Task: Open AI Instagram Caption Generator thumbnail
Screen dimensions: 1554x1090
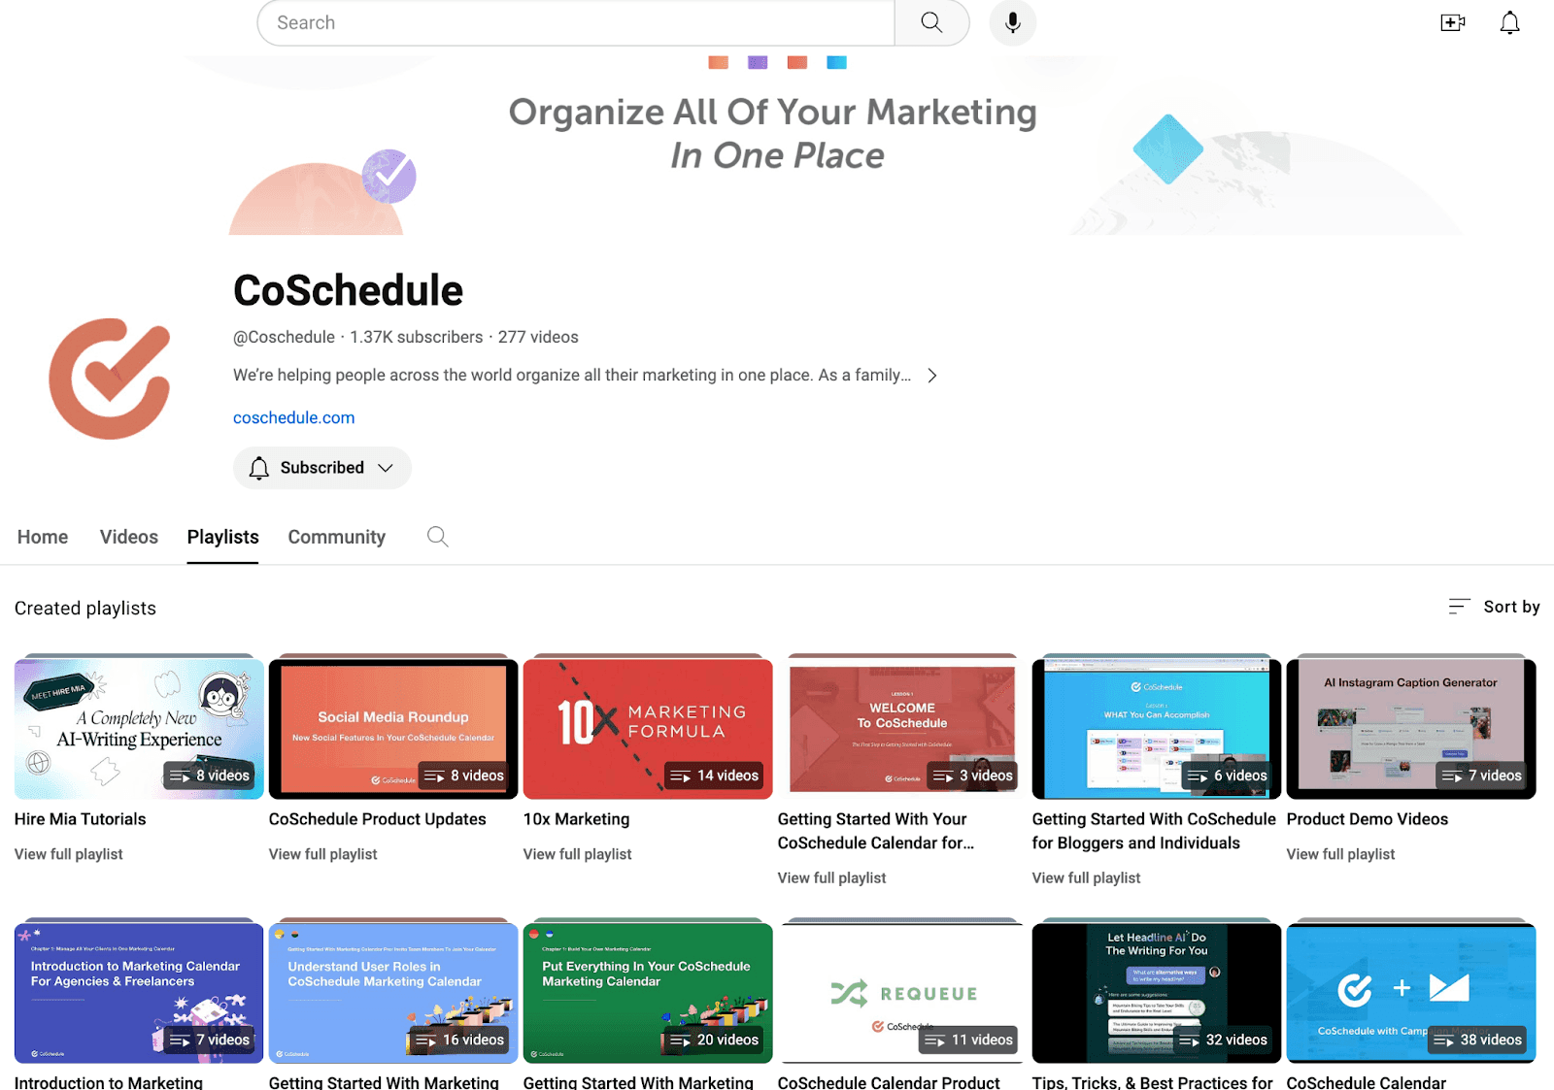Action: [x=1411, y=729]
